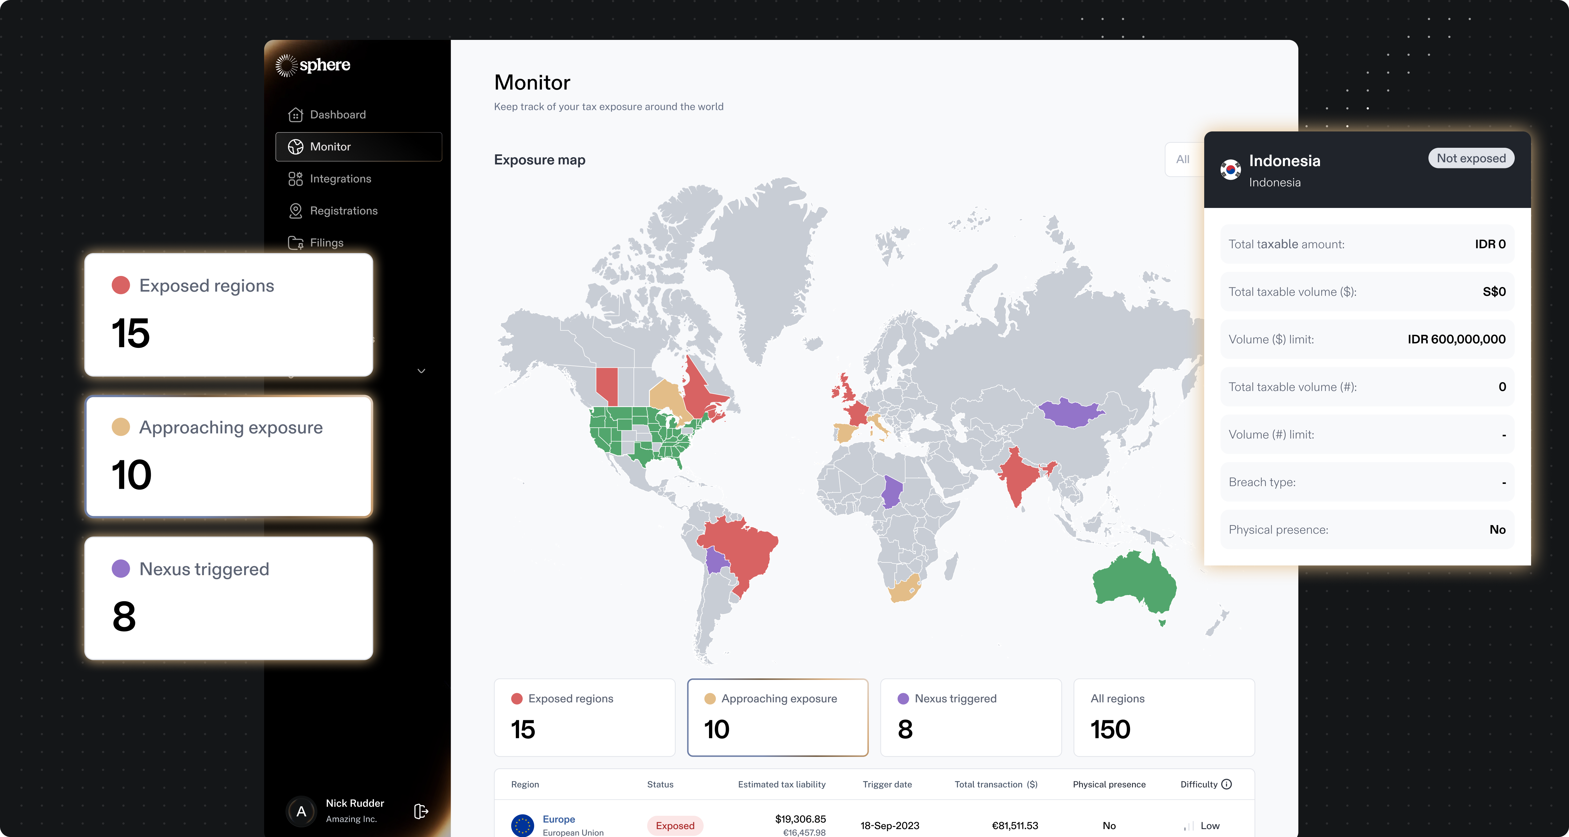The height and width of the screenshot is (837, 1569).
Task: Click the Integrations grid icon
Action: tap(295, 179)
